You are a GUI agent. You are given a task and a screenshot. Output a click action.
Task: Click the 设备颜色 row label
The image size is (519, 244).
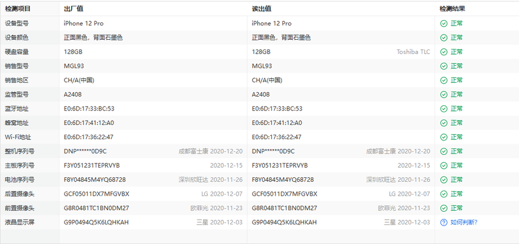17,37
